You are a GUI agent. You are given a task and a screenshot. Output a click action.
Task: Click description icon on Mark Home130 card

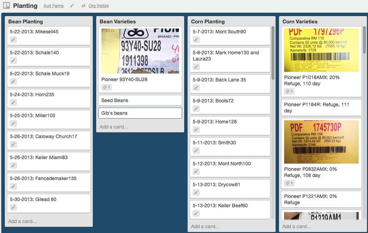coord(196,67)
